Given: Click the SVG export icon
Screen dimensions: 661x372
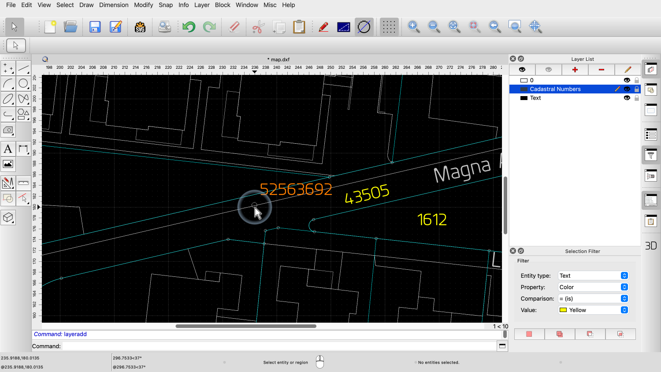Looking at the screenshot, I should point(140,27).
